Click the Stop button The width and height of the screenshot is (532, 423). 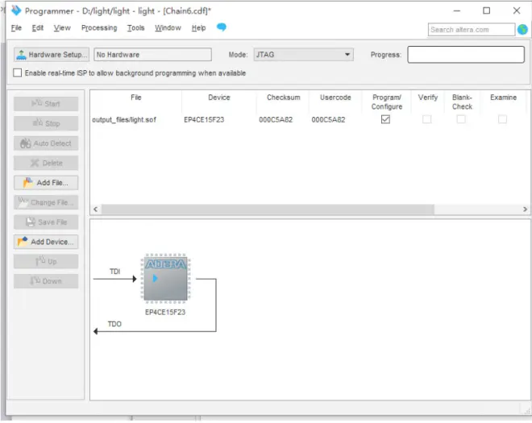pyautogui.click(x=46, y=123)
